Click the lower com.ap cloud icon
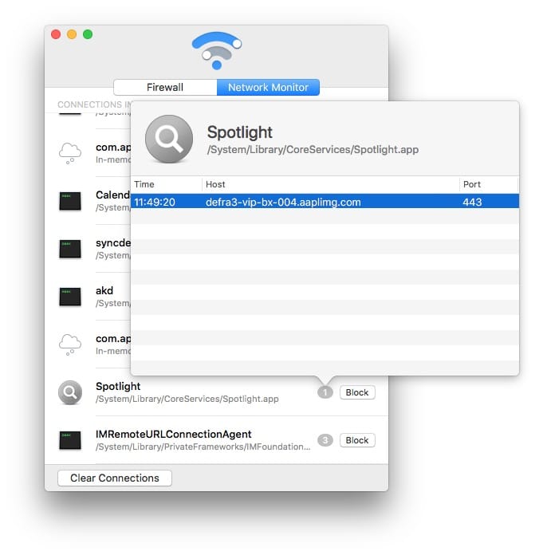 tap(70, 344)
